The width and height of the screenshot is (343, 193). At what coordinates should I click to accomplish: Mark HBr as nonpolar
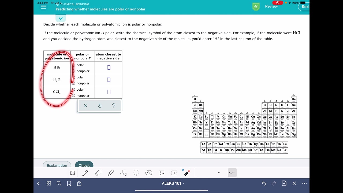pyautogui.click(x=74, y=71)
